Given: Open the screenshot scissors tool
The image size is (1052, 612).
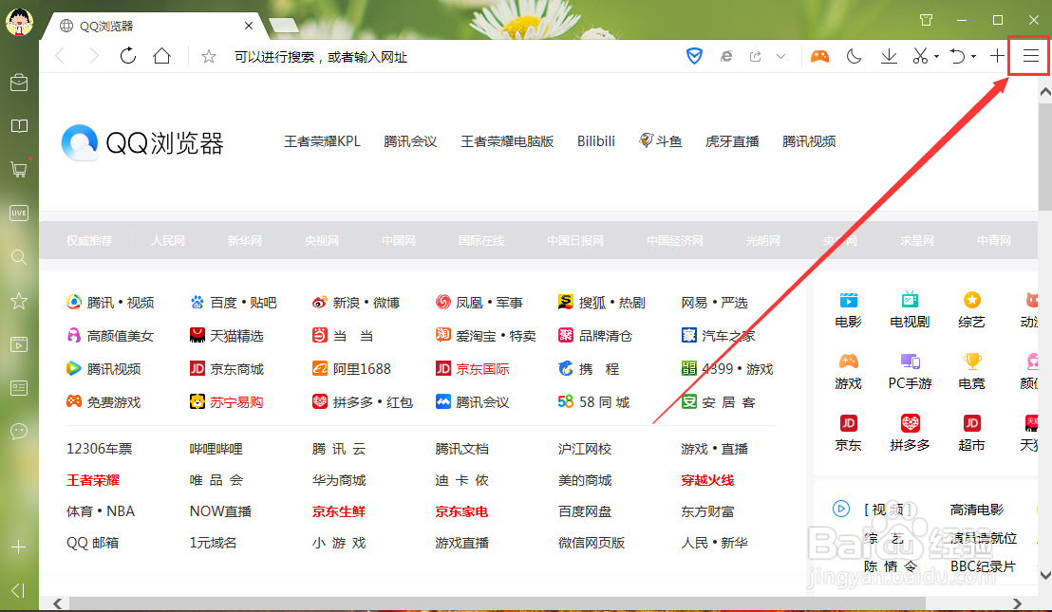Looking at the screenshot, I should coord(920,56).
